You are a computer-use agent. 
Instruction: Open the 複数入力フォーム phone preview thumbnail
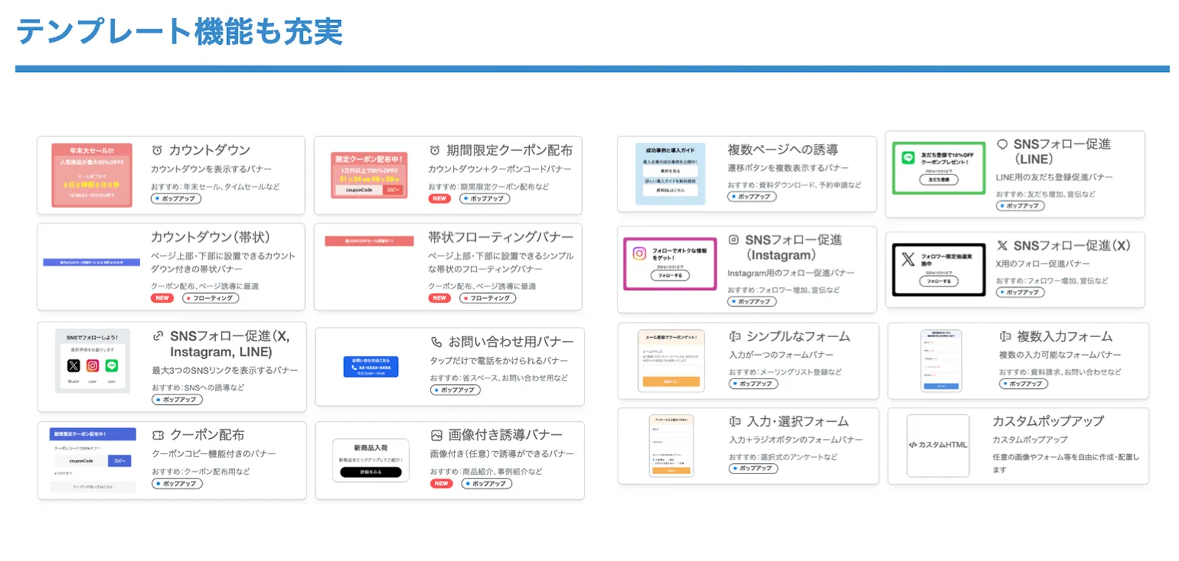[x=941, y=361]
